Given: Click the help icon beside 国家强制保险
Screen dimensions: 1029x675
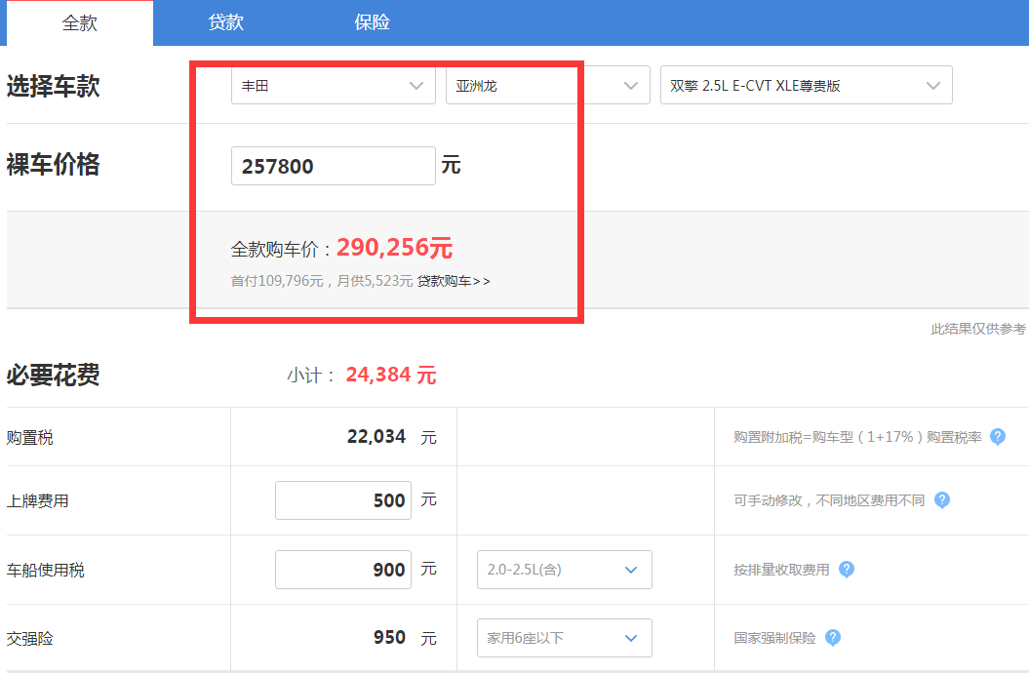Looking at the screenshot, I should (x=833, y=638).
